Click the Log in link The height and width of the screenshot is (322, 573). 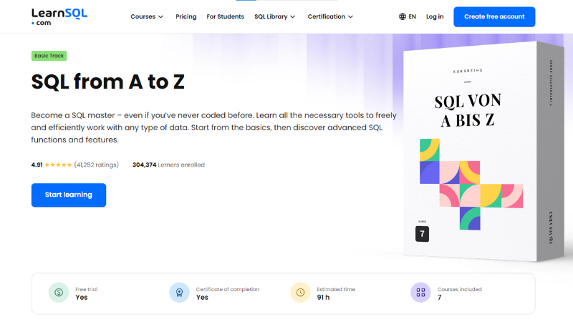tap(435, 16)
